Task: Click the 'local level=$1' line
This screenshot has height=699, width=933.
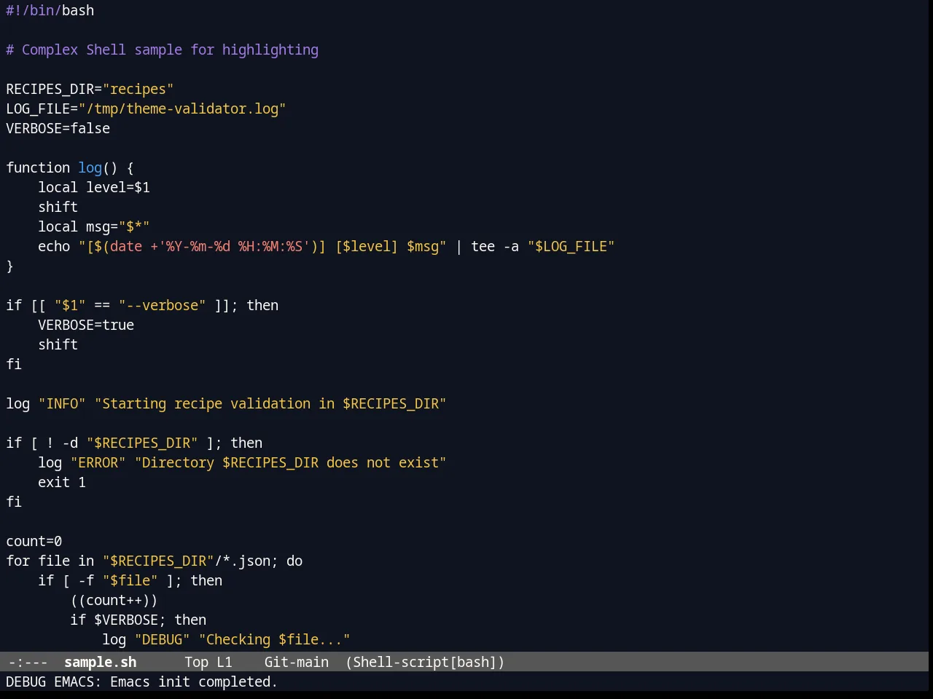Action: pyautogui.click(x=94, y=187)
